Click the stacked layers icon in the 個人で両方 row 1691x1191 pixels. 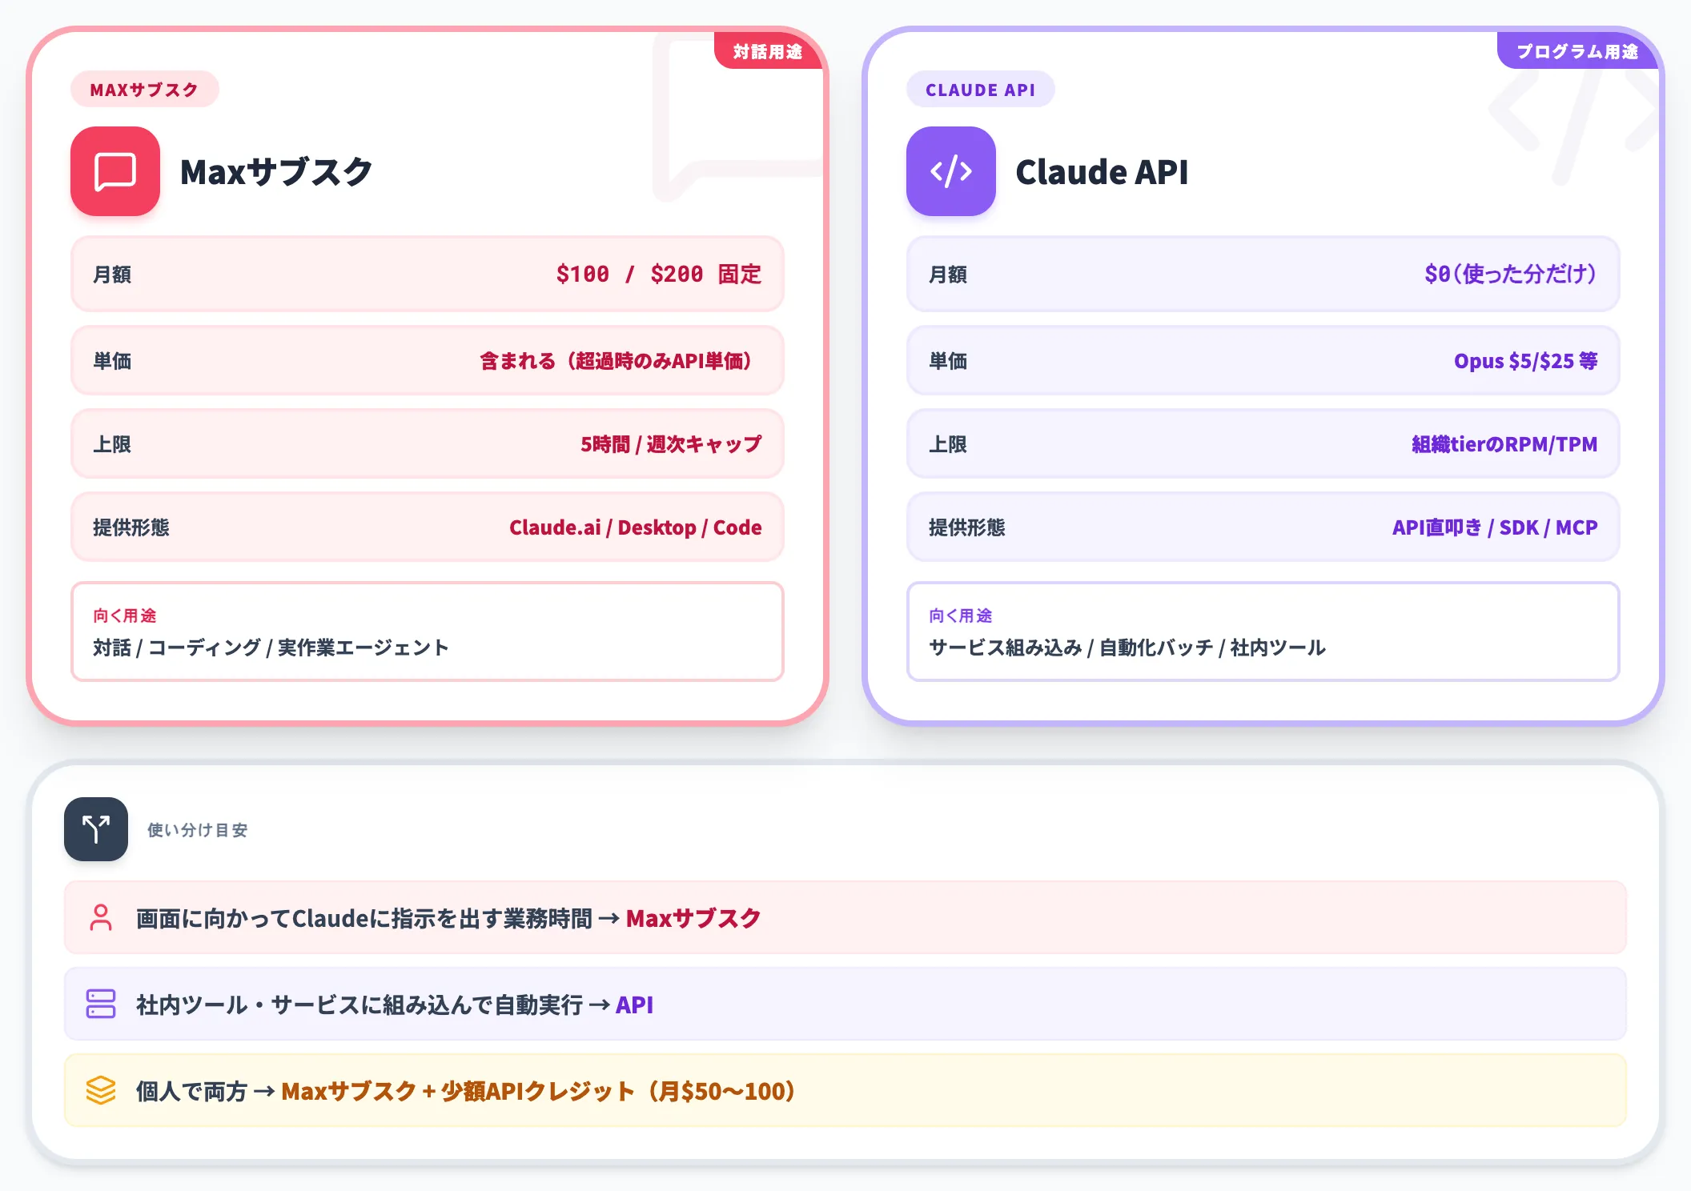pyautogui.click(x=101, y=1090)
